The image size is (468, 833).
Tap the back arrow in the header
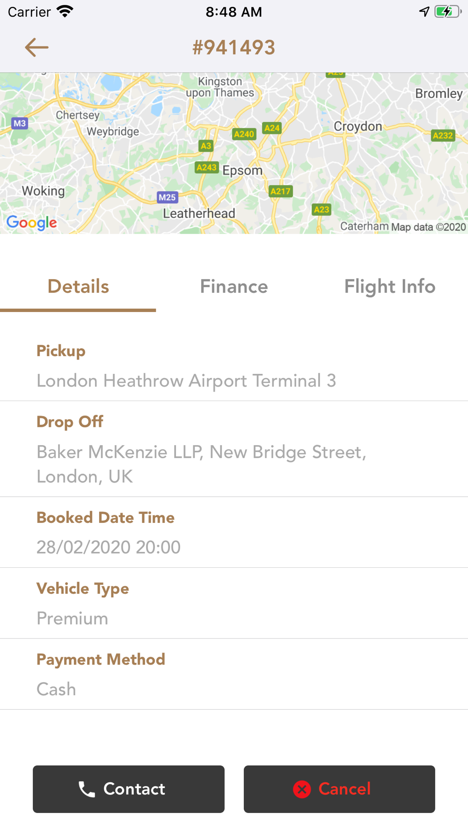pyautogui.click(x=37, y=47)
